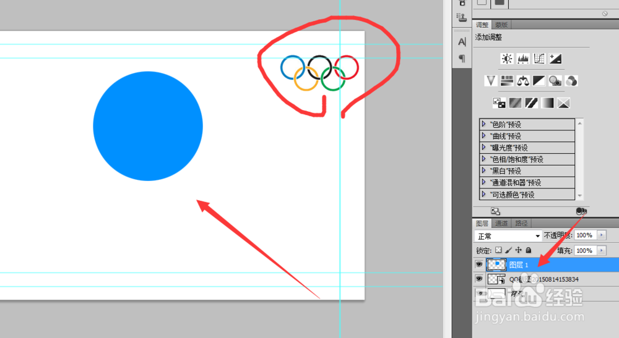Lock layer position (move icon)
Viewport: 619px width, 338px height.
click(x=518, y=250)
